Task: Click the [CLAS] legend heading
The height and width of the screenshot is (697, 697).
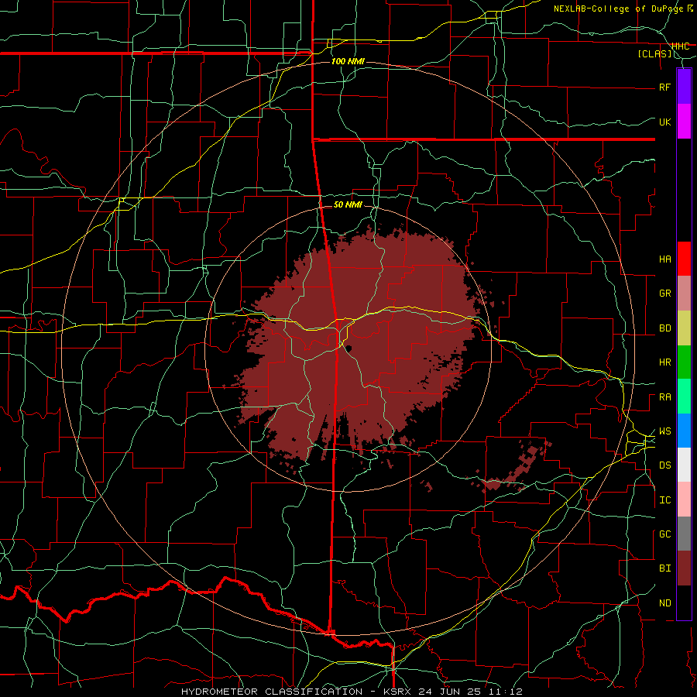Action: pos(654,54)
